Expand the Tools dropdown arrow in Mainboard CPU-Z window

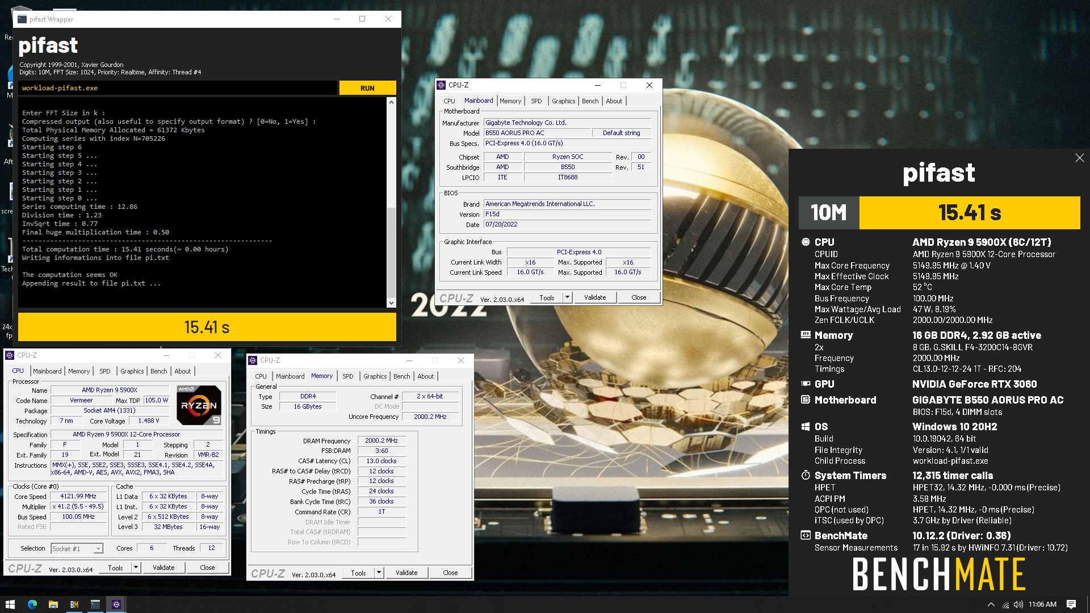click(x=567, y=297)
